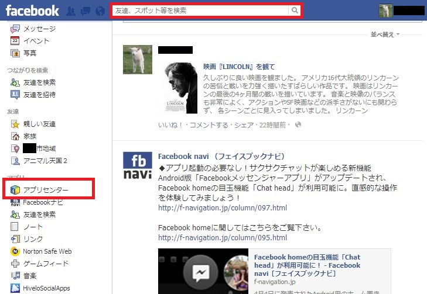The height and width of the screenshot is (294, 427).
Task: Open the 友達を招待 link
Action: click(39, 95)
